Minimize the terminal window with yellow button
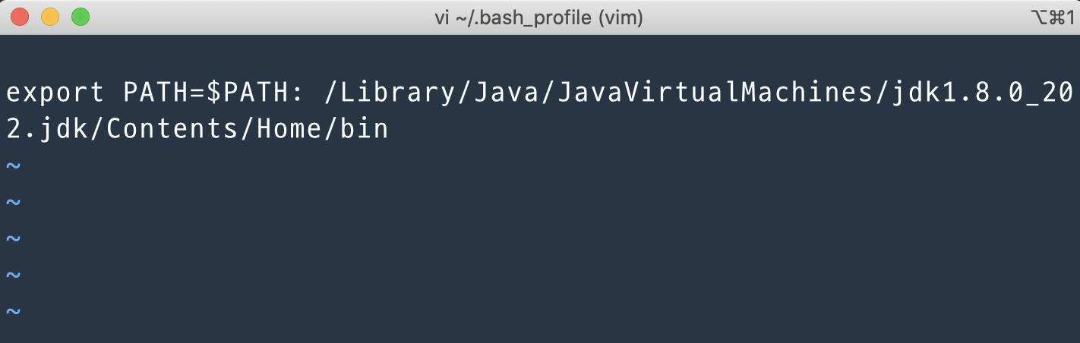This screenshot has width=1080, height=343. click(50, 17)
